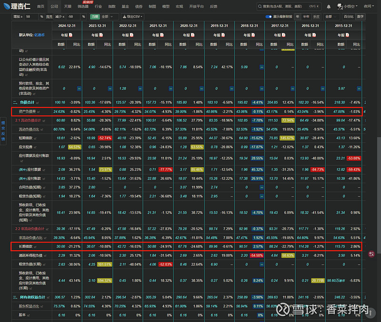The height and width of the screenshot is (322, 381).
Task: Click the 增加 ≥ threshold input field
Action: (x=31, y=17)
